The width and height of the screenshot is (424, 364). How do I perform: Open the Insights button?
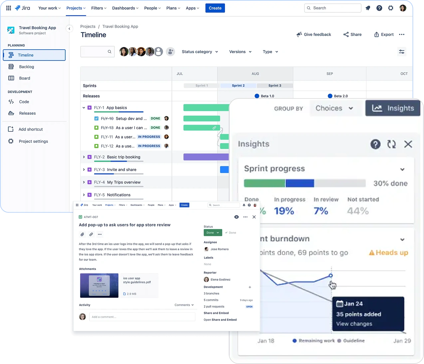pos(393,108)
